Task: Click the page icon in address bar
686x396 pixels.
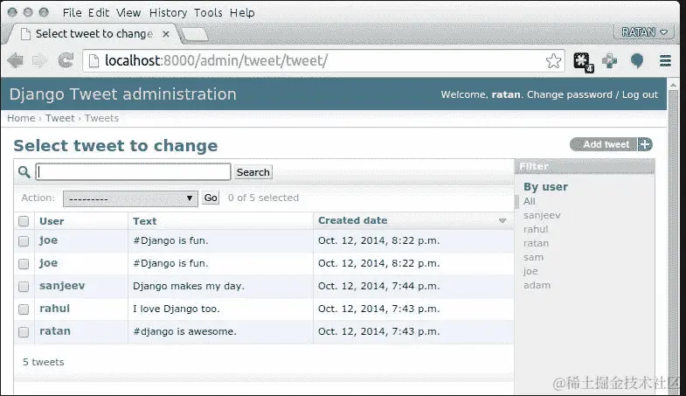Action: point(94,61)
